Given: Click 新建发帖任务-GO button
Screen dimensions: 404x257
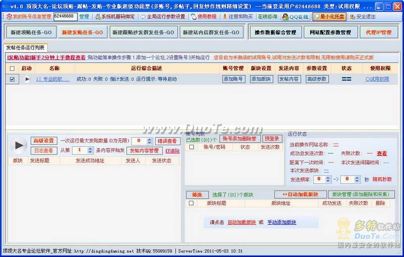Looking at the screenshot, I should pyautogui.click(x=82, y=32).
